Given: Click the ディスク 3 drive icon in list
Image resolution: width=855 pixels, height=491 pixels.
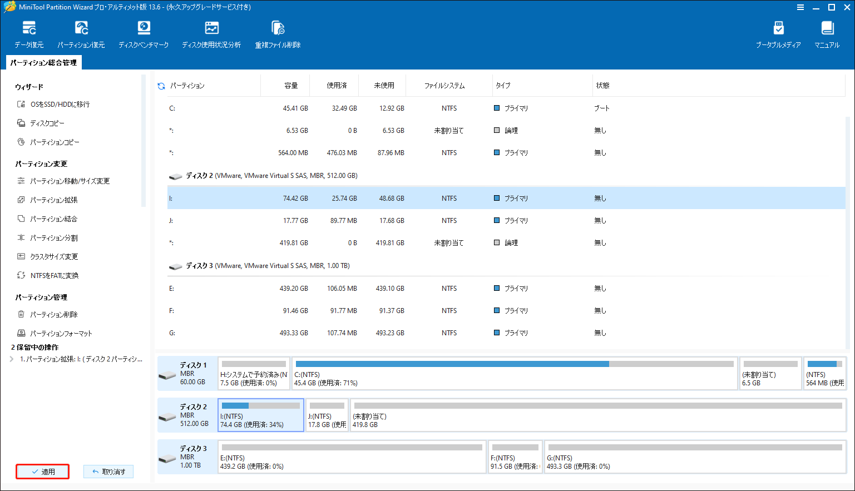Looking at the screenshot, I should tap(176, 266).
